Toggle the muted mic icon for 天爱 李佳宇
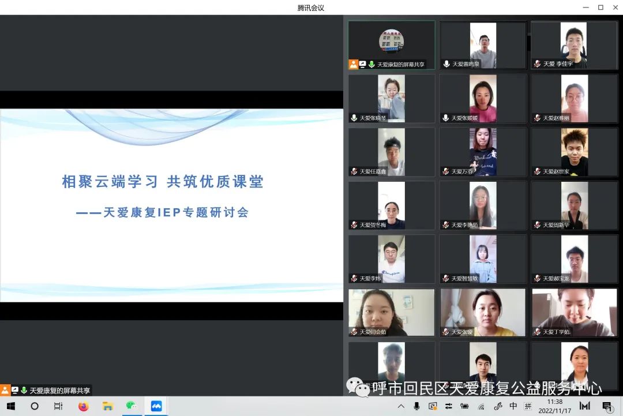 (x=537, y=64)
